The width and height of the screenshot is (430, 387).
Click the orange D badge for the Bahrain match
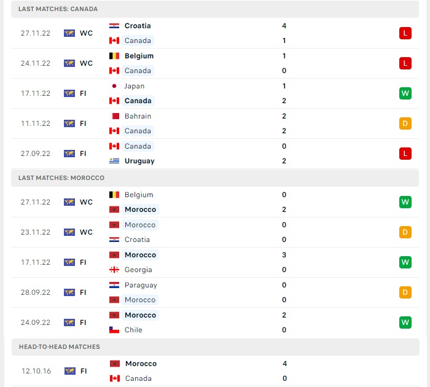pos(405,123)
